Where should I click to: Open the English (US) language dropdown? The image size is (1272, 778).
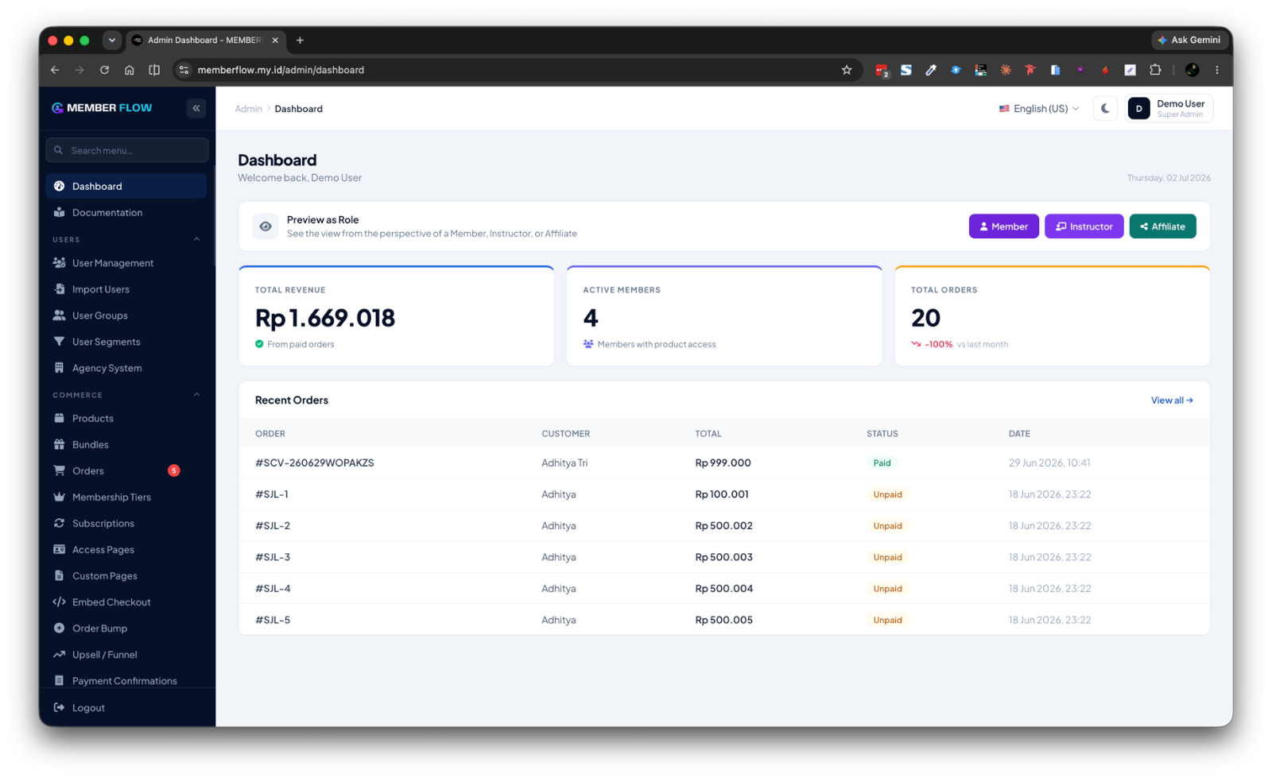click(1039, 109)
